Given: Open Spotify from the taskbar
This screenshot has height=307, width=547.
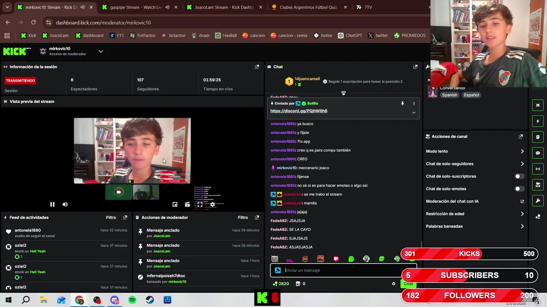Looking at the screenshot, I should [x=132, y=300].
